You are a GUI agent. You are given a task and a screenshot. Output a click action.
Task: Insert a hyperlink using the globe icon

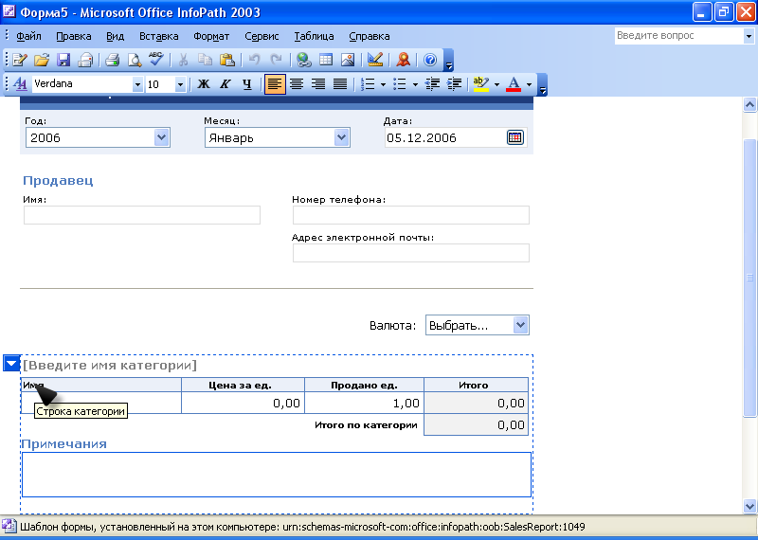[303, 60]
